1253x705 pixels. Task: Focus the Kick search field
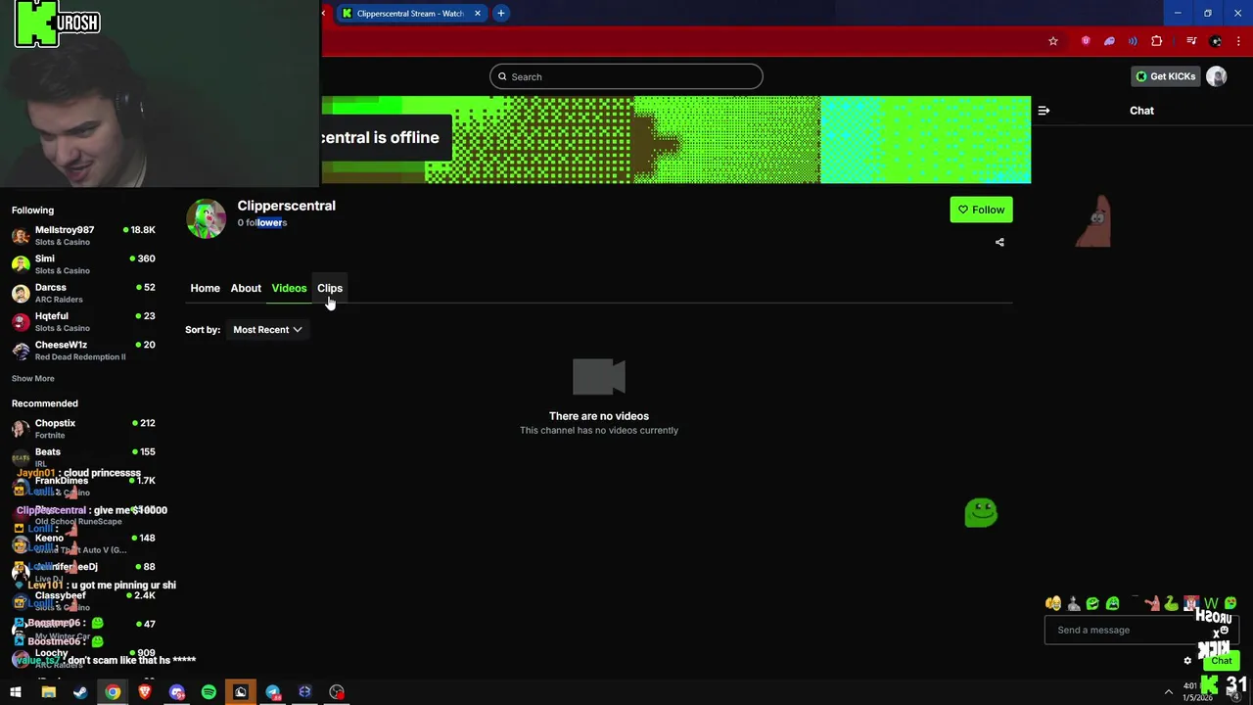[x=626, y=76]
